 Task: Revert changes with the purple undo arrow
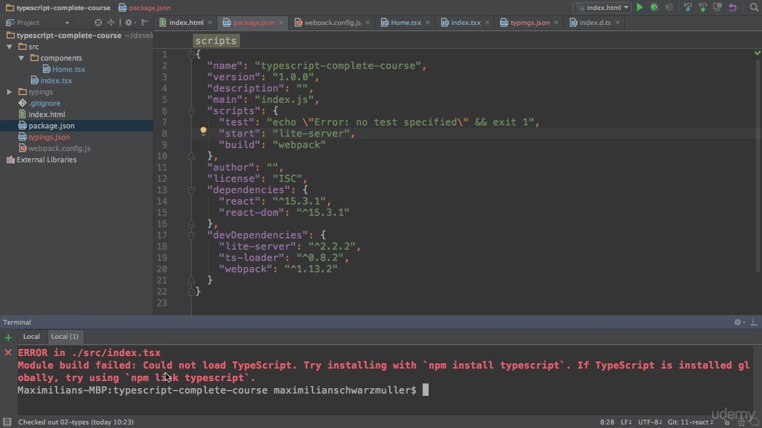pyautogui.click(x=733, y=8)
